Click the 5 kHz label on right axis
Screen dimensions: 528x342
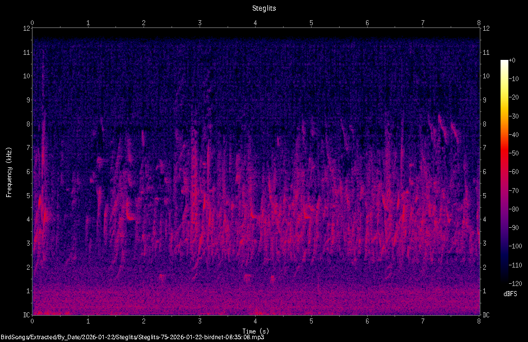tap(485, 196)
